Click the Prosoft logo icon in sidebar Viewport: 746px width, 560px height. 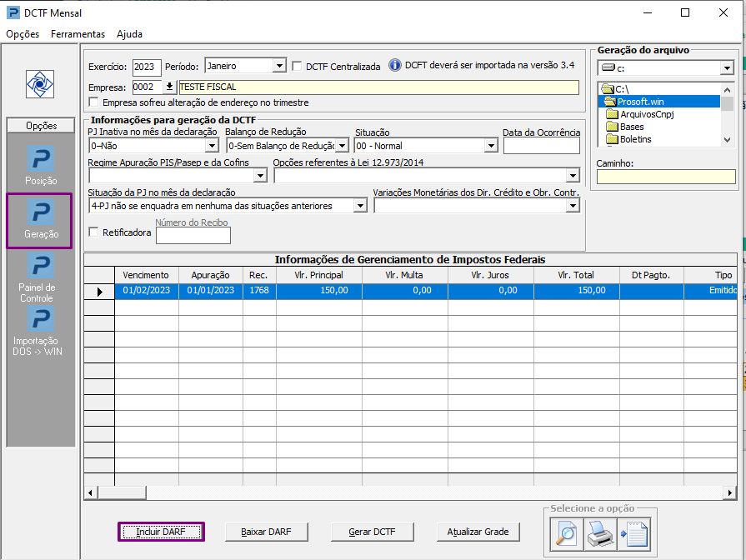40,84
